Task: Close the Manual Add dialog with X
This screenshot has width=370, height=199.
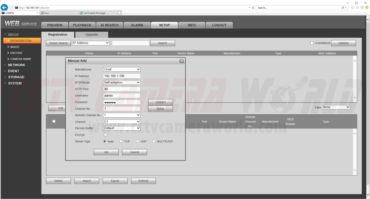Action: click(181, 61)
